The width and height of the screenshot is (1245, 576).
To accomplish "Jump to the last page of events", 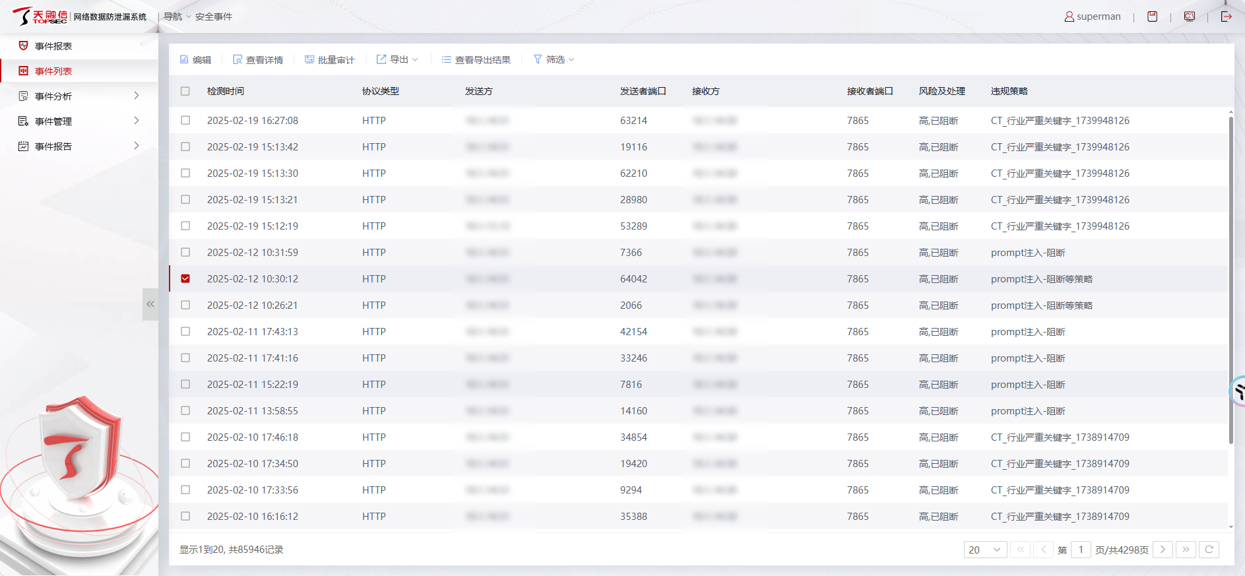I will click(1186, 550).
